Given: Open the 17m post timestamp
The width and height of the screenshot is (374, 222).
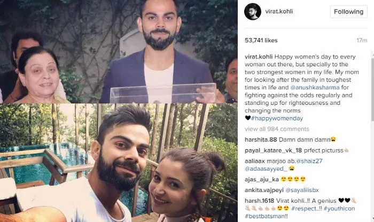Looking at the screenshot, I should coord(362,40).
